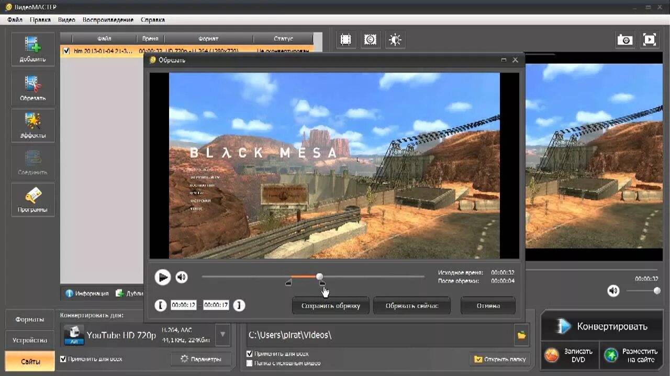
Task: Open the Справка menu
Action: coord(153,20)
